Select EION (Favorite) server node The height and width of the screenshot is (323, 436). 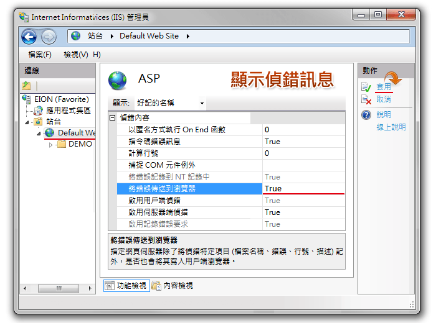[x=62, y=99]
